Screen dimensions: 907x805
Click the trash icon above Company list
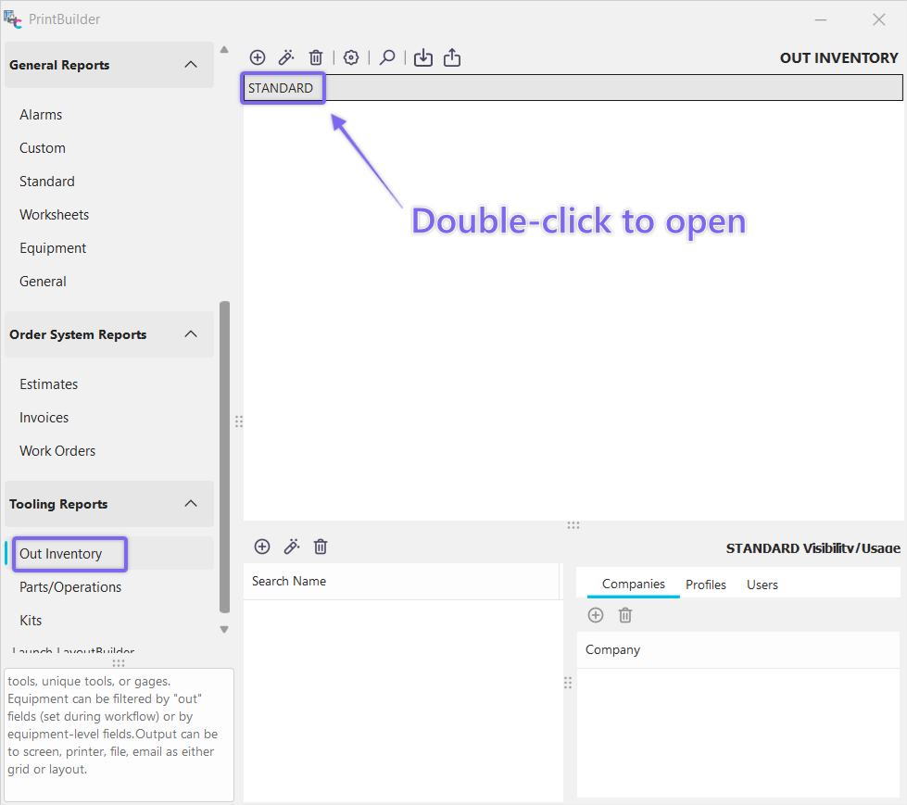pyautogui.click(x=625, y=615)
